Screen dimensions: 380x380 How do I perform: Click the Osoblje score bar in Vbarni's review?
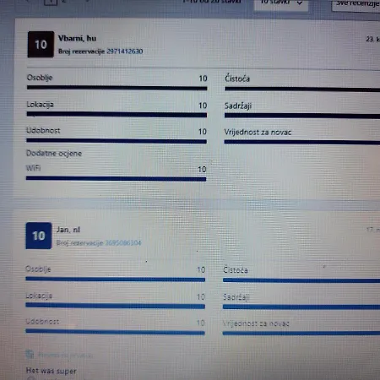click(117, 88)
